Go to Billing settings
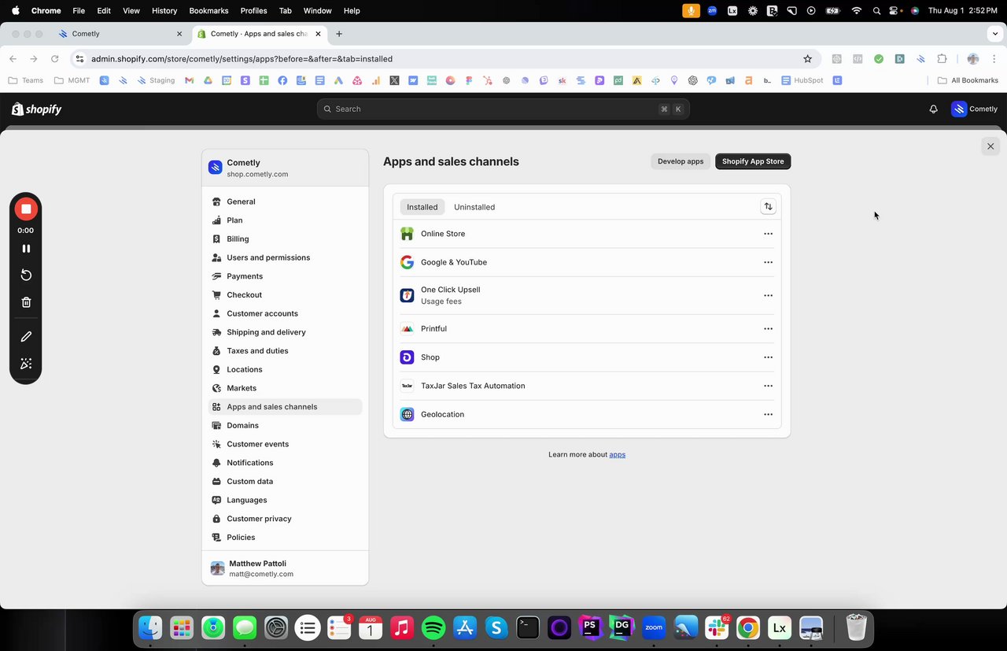The width and height of the screenshot is (1007, 651). 285,239
